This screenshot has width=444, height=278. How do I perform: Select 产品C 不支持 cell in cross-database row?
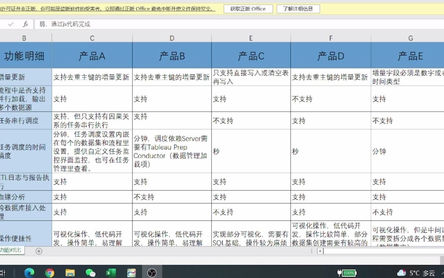click(x=251, y=212)
